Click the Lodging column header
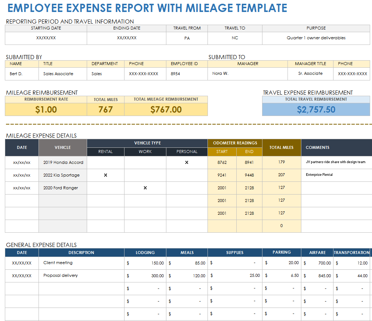This screenshot has width=372, height=321. click(x=145, y=253)
